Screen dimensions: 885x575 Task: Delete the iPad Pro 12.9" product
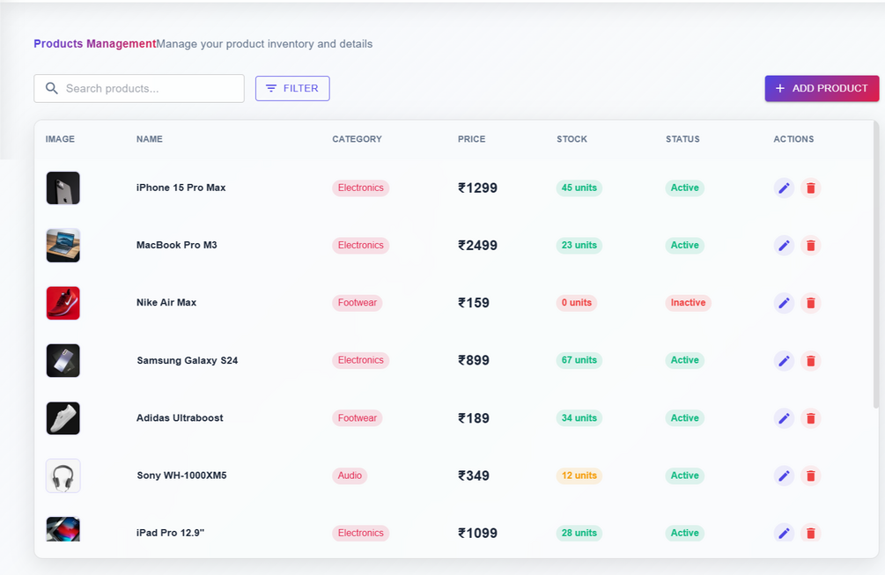pos(811,533)
